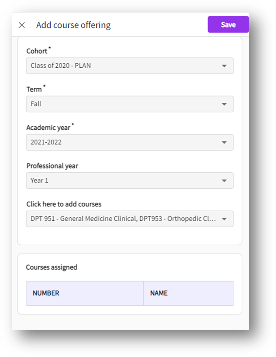Click the NUMBER column header

coord(46,293)
